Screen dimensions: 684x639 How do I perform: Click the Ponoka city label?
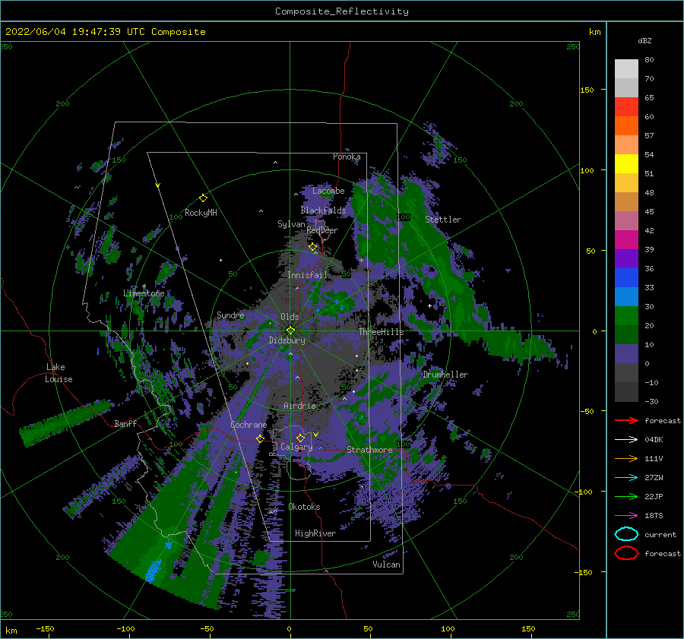(347, 157)
